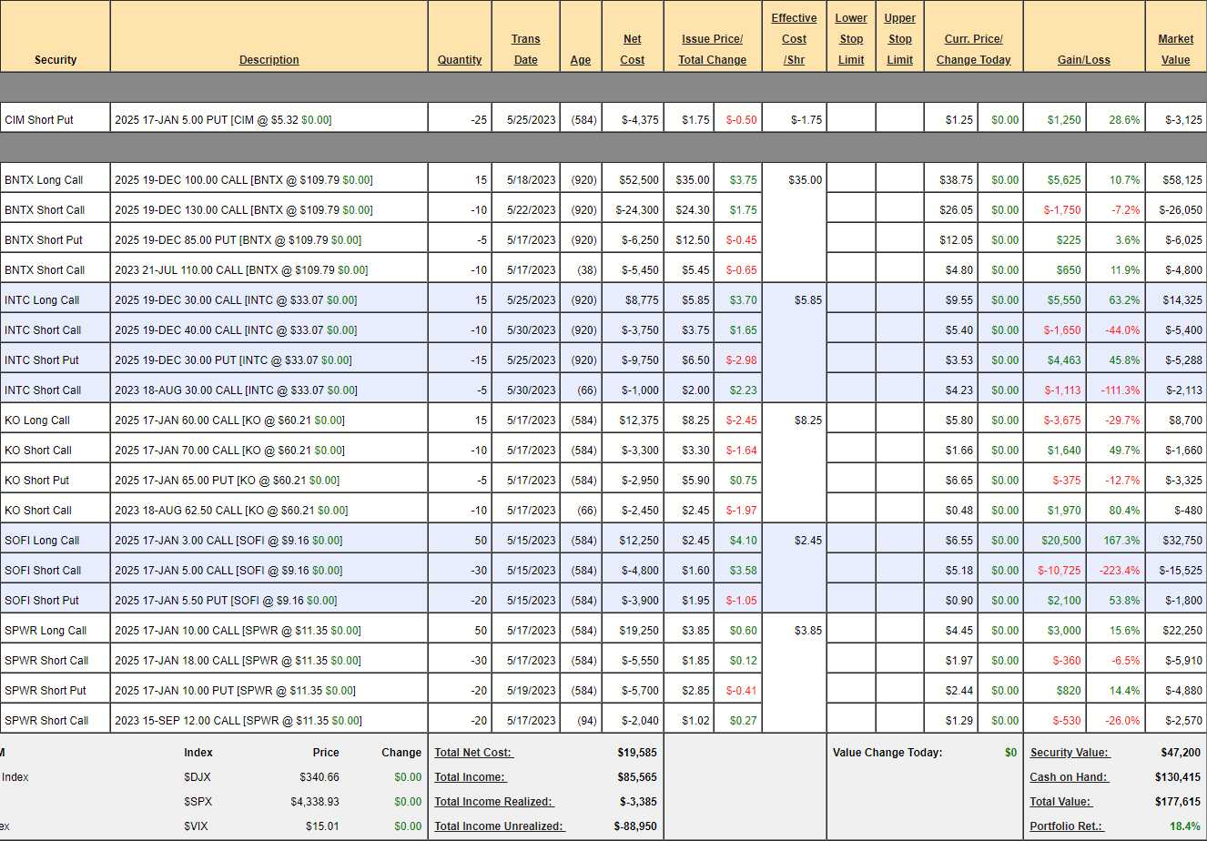Click the Lower Stop Limit header

851,39
